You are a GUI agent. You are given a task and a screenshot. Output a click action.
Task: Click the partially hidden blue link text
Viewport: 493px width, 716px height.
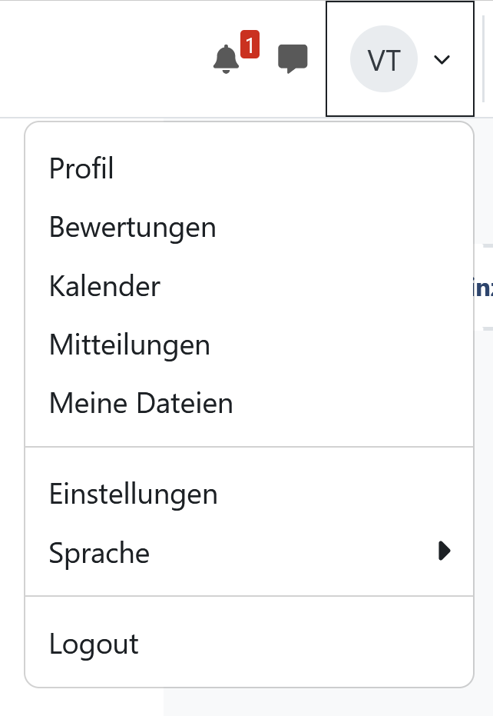(x=485, y=288)
